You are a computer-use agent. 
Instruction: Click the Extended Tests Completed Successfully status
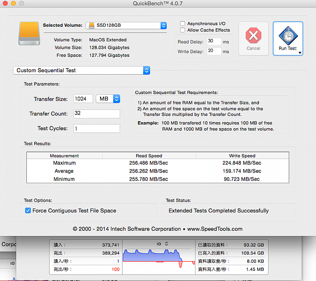coord(219,210)
